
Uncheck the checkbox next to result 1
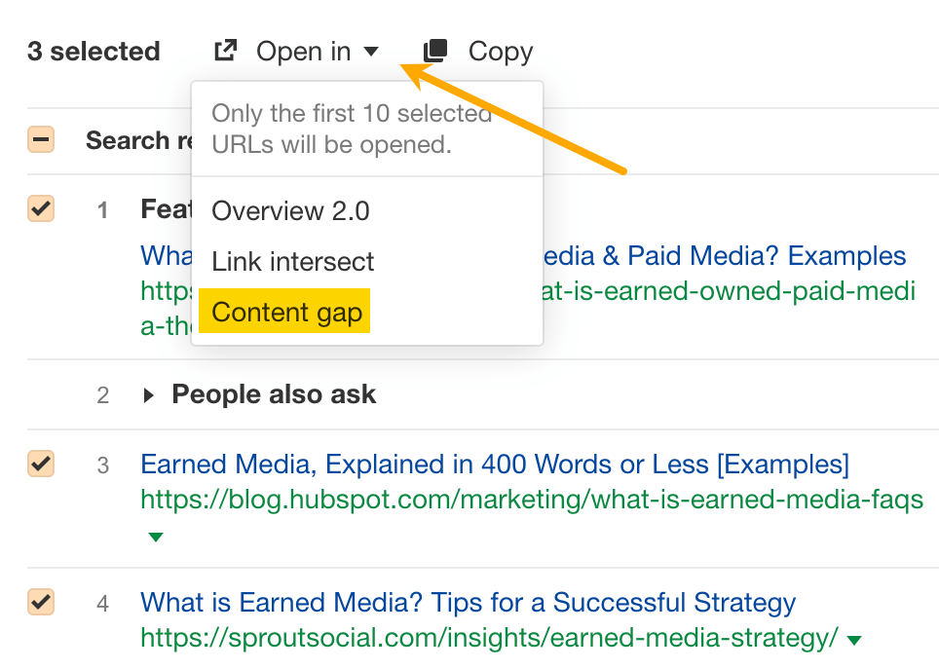click(40, 208)
